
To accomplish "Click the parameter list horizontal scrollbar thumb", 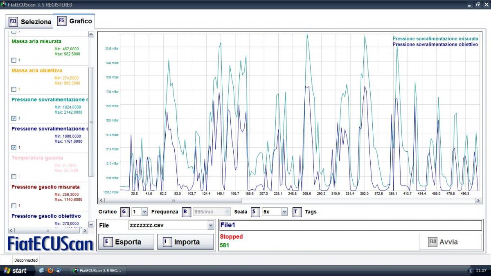I will (47, 231).
